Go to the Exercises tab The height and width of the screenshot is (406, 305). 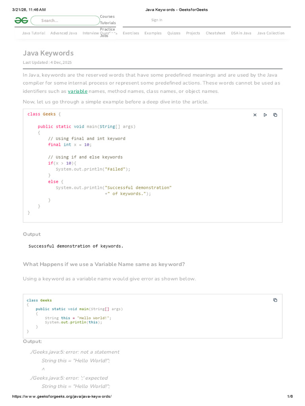[x=131, y=33]
